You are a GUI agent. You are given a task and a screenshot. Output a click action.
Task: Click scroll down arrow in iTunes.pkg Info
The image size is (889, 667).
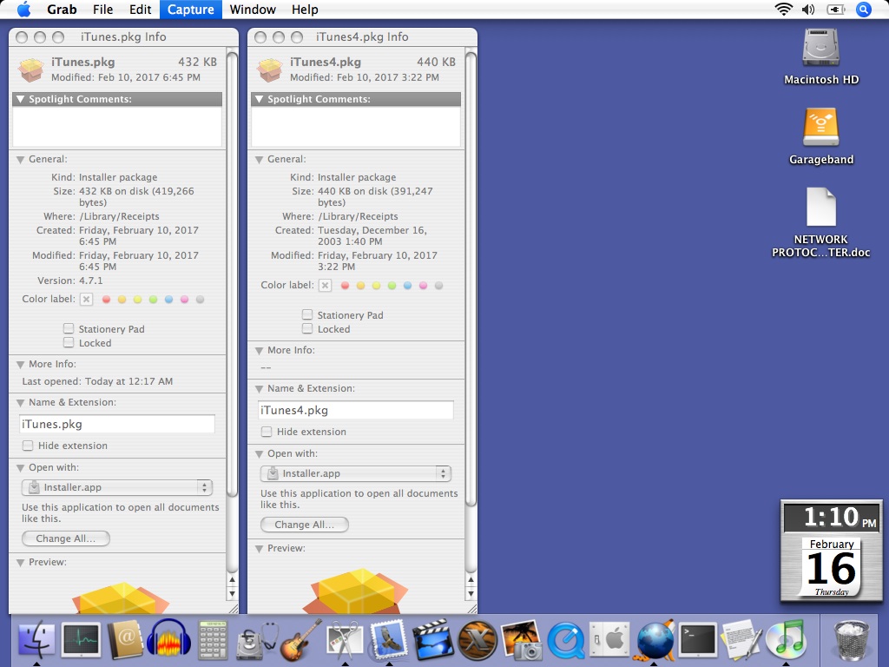pos(232,593)
